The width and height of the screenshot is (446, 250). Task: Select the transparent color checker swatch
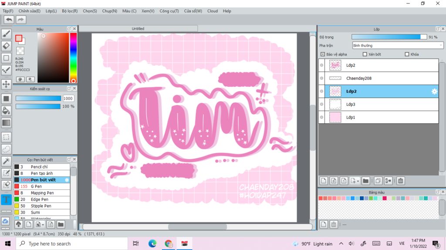pyautogui.click(x=20, y=51)
